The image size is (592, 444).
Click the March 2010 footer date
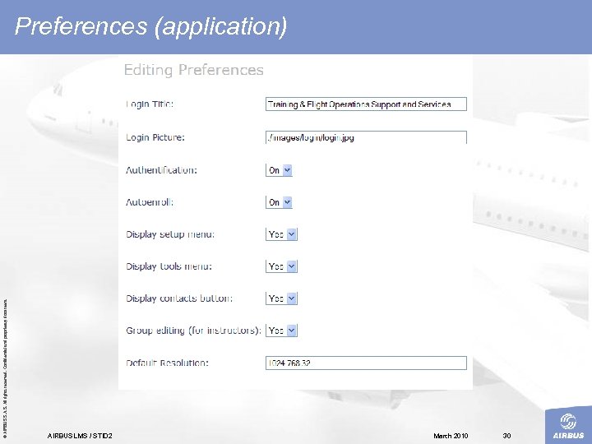(451, 436)
